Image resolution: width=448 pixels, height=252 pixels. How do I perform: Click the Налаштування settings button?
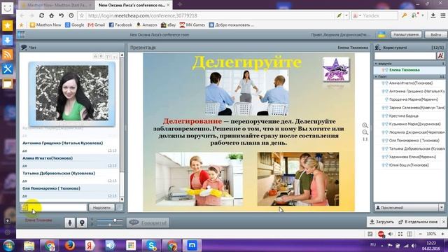coord(406,34)
